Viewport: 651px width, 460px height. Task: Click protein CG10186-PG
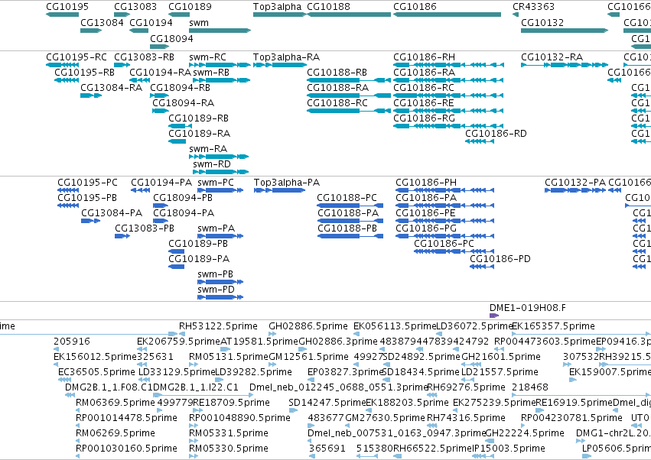[445, 236]
